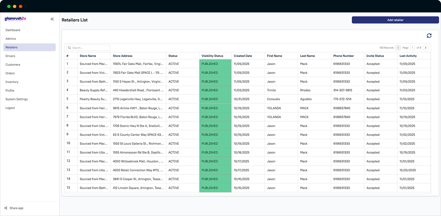
Task: Navigate to Inventory in the sidebar
Action: [x=12, y=82]
